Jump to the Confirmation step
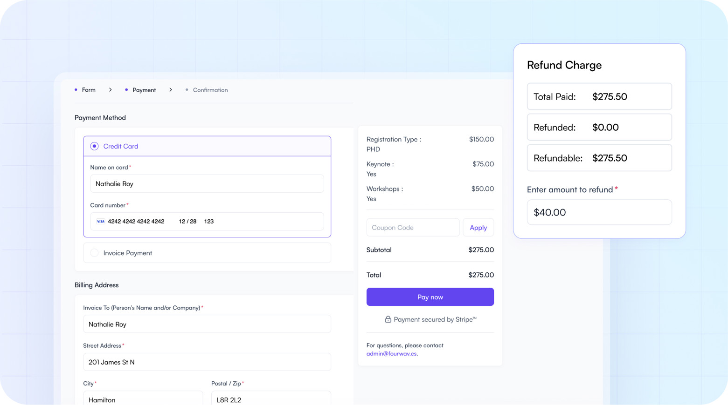 [x=210, y=90]
